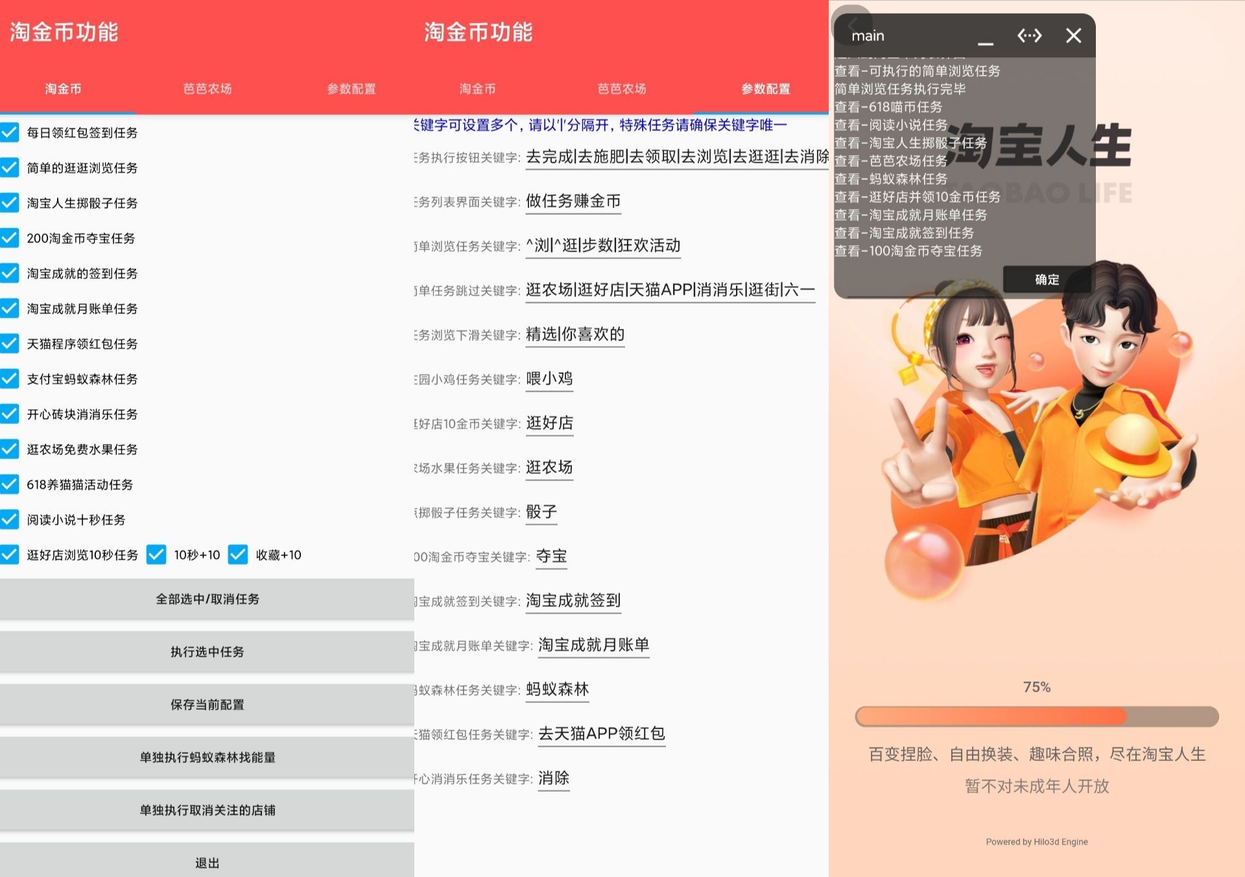Toggle 淘宝人生掷骰子任务 checkbox

(10, 203)
